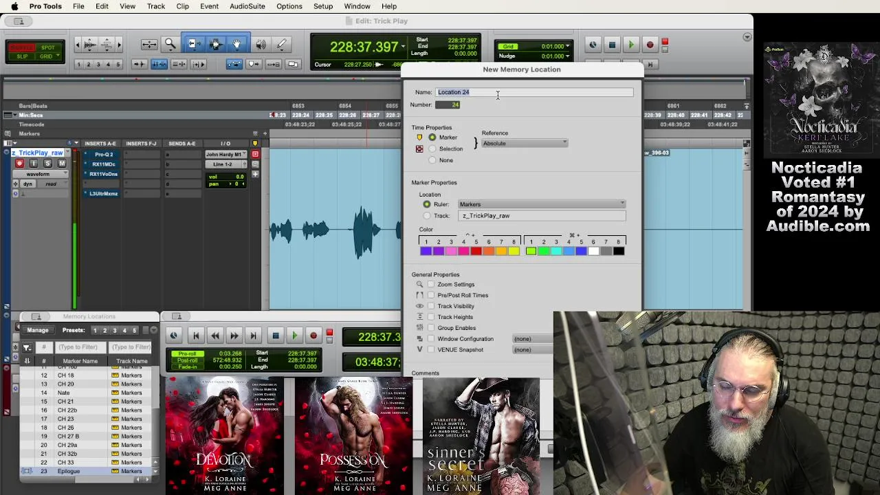Select Shuffle edit mode
Screen dimensions: 880x495
tap(22, 47)
